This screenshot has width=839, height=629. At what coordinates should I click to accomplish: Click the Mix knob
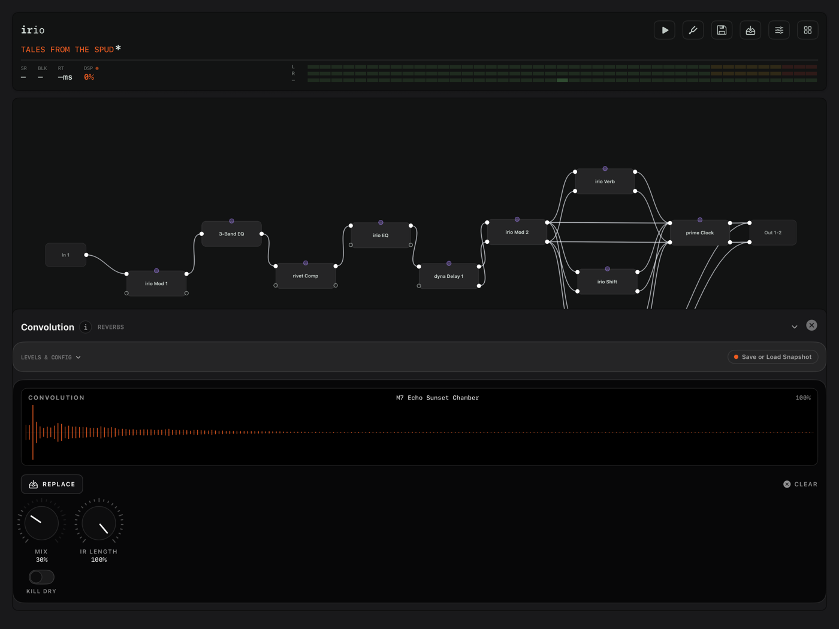coord(41,523)
